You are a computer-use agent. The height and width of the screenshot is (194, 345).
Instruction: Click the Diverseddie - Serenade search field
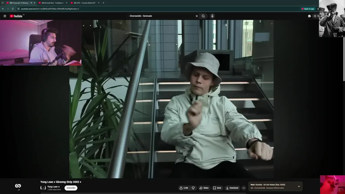coord(161,16)
